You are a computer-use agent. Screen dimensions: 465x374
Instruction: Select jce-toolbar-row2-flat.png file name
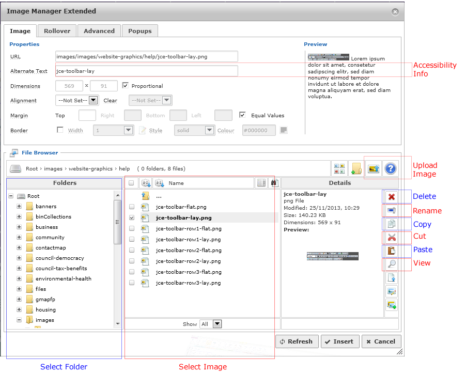tap(189, 250)
